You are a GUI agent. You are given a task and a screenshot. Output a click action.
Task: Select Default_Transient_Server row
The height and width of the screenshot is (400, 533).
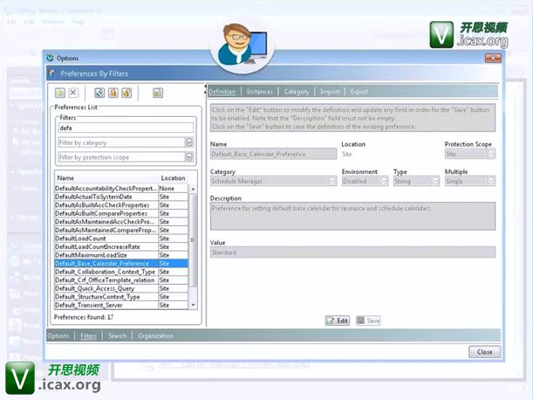tap(121, 306)
